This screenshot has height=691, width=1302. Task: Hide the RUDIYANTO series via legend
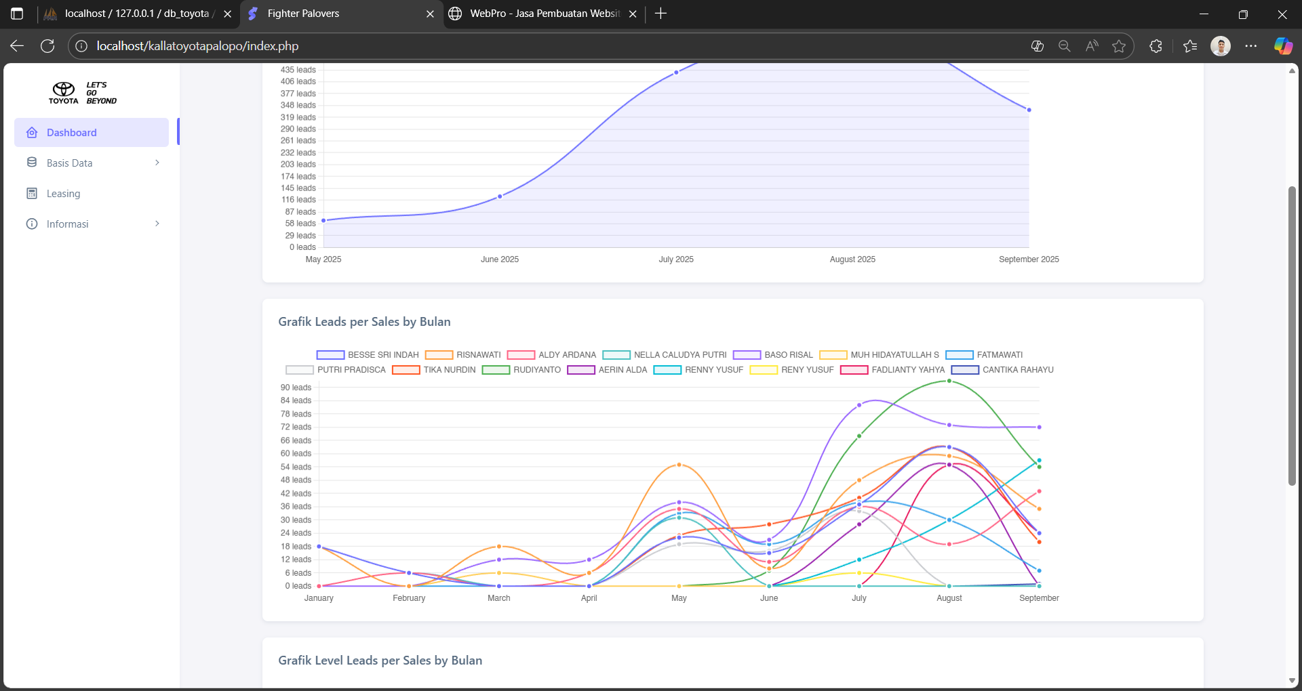pos(496,370)
